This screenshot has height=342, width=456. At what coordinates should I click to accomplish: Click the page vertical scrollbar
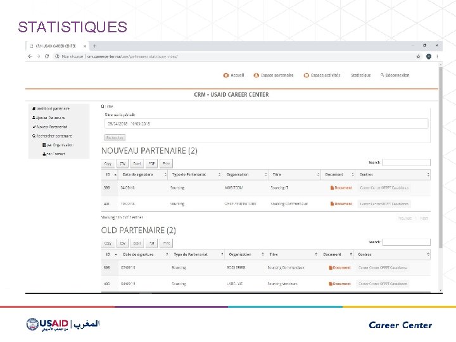tap(441, 157)
